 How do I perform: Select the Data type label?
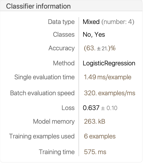tap(61, 22)
